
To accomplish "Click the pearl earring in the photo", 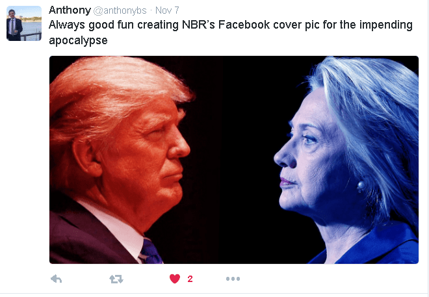I will [x=361, y=186].
